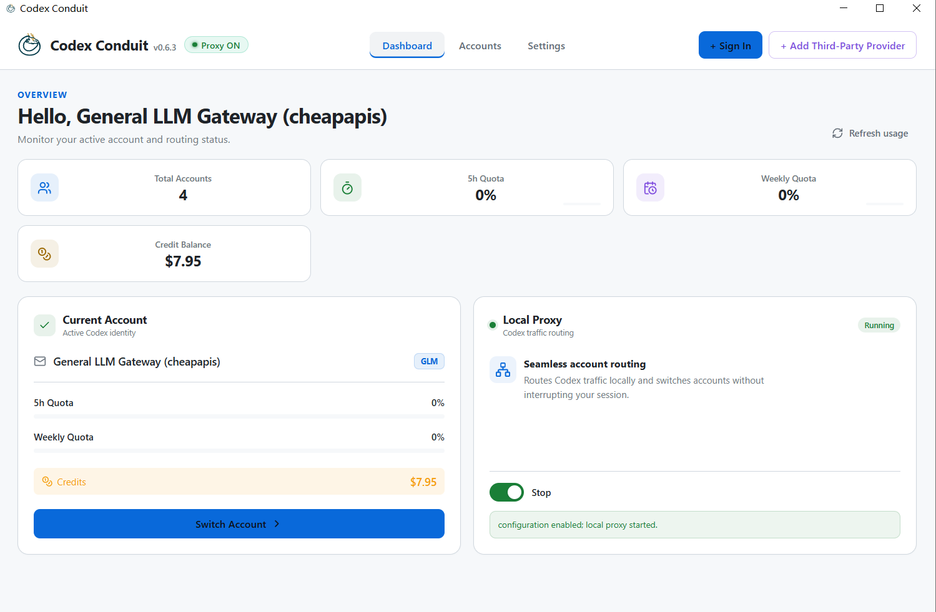
Task: Click the Weekly Quota calendar icon
Action: click(x=650, y=188)
